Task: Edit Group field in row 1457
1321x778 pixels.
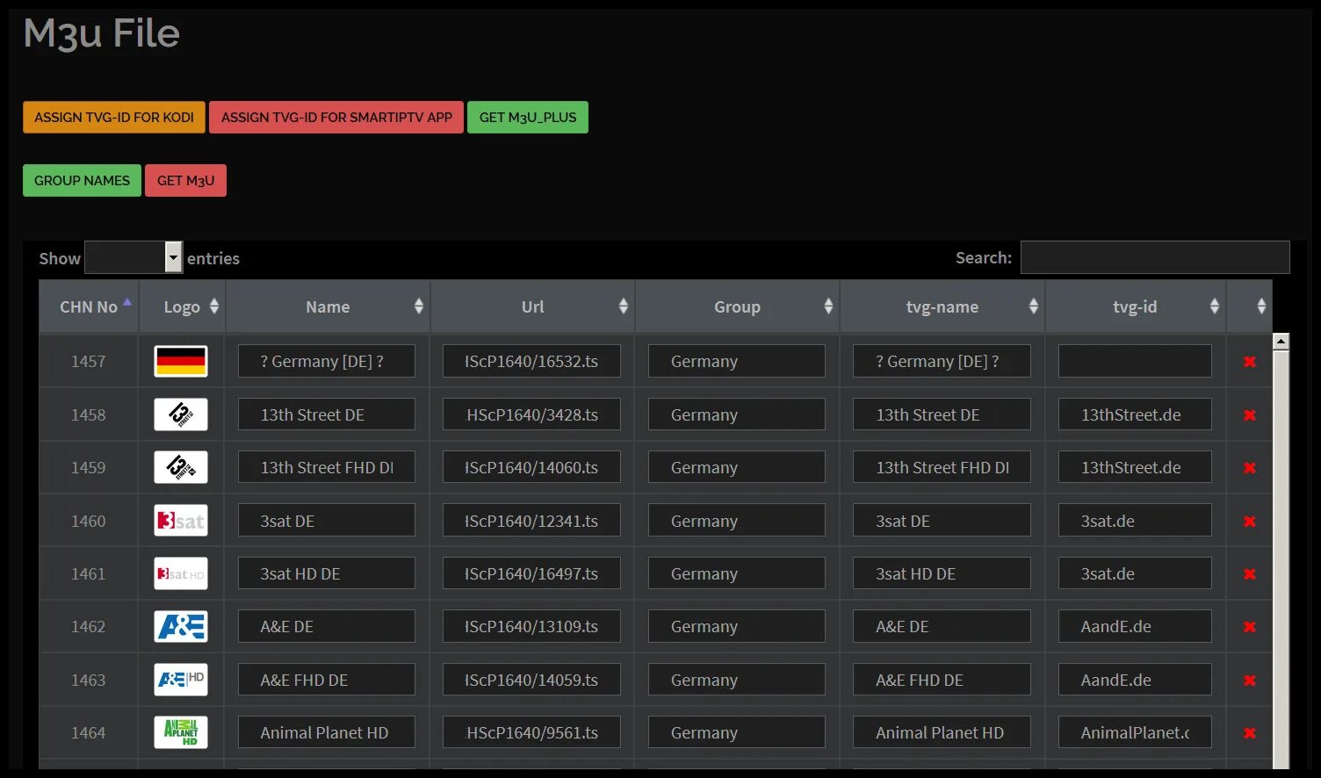Action: tap(737, 361)
